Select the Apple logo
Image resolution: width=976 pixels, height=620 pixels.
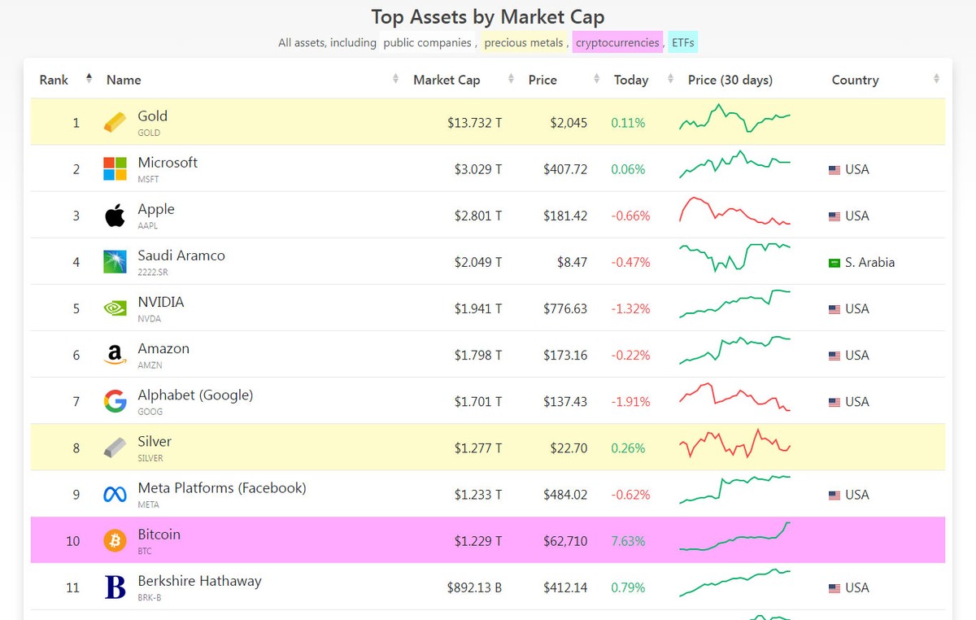[115, 215]
